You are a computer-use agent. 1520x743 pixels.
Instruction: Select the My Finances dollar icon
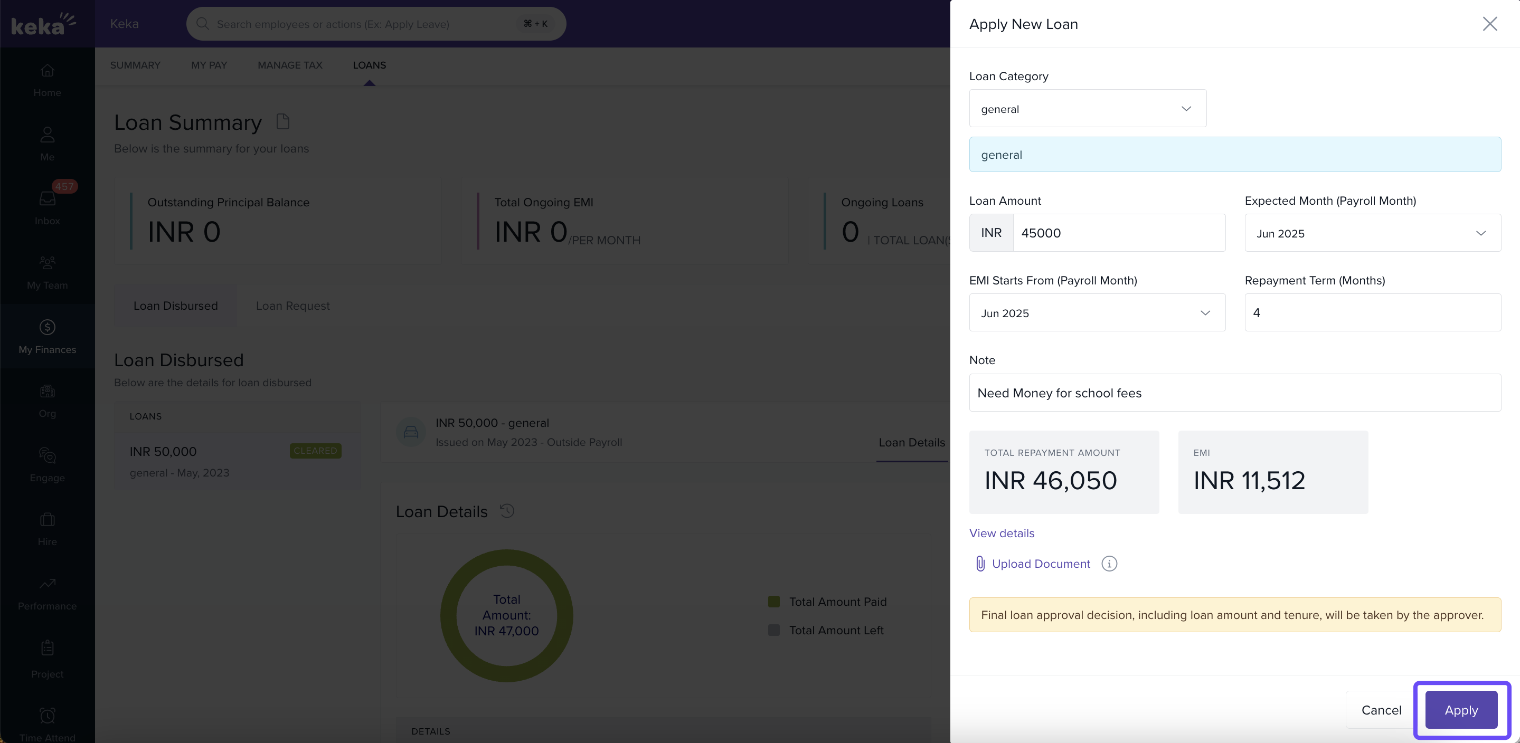pyautogui.click(x=47, y=327)
